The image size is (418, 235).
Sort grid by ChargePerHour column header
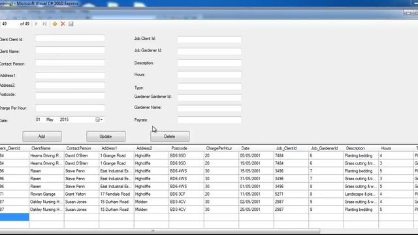221,148
